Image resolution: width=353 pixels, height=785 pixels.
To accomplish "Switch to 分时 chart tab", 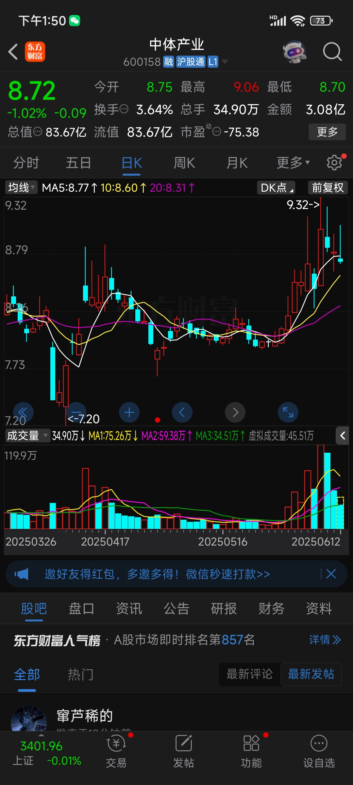I will (26, 163).
